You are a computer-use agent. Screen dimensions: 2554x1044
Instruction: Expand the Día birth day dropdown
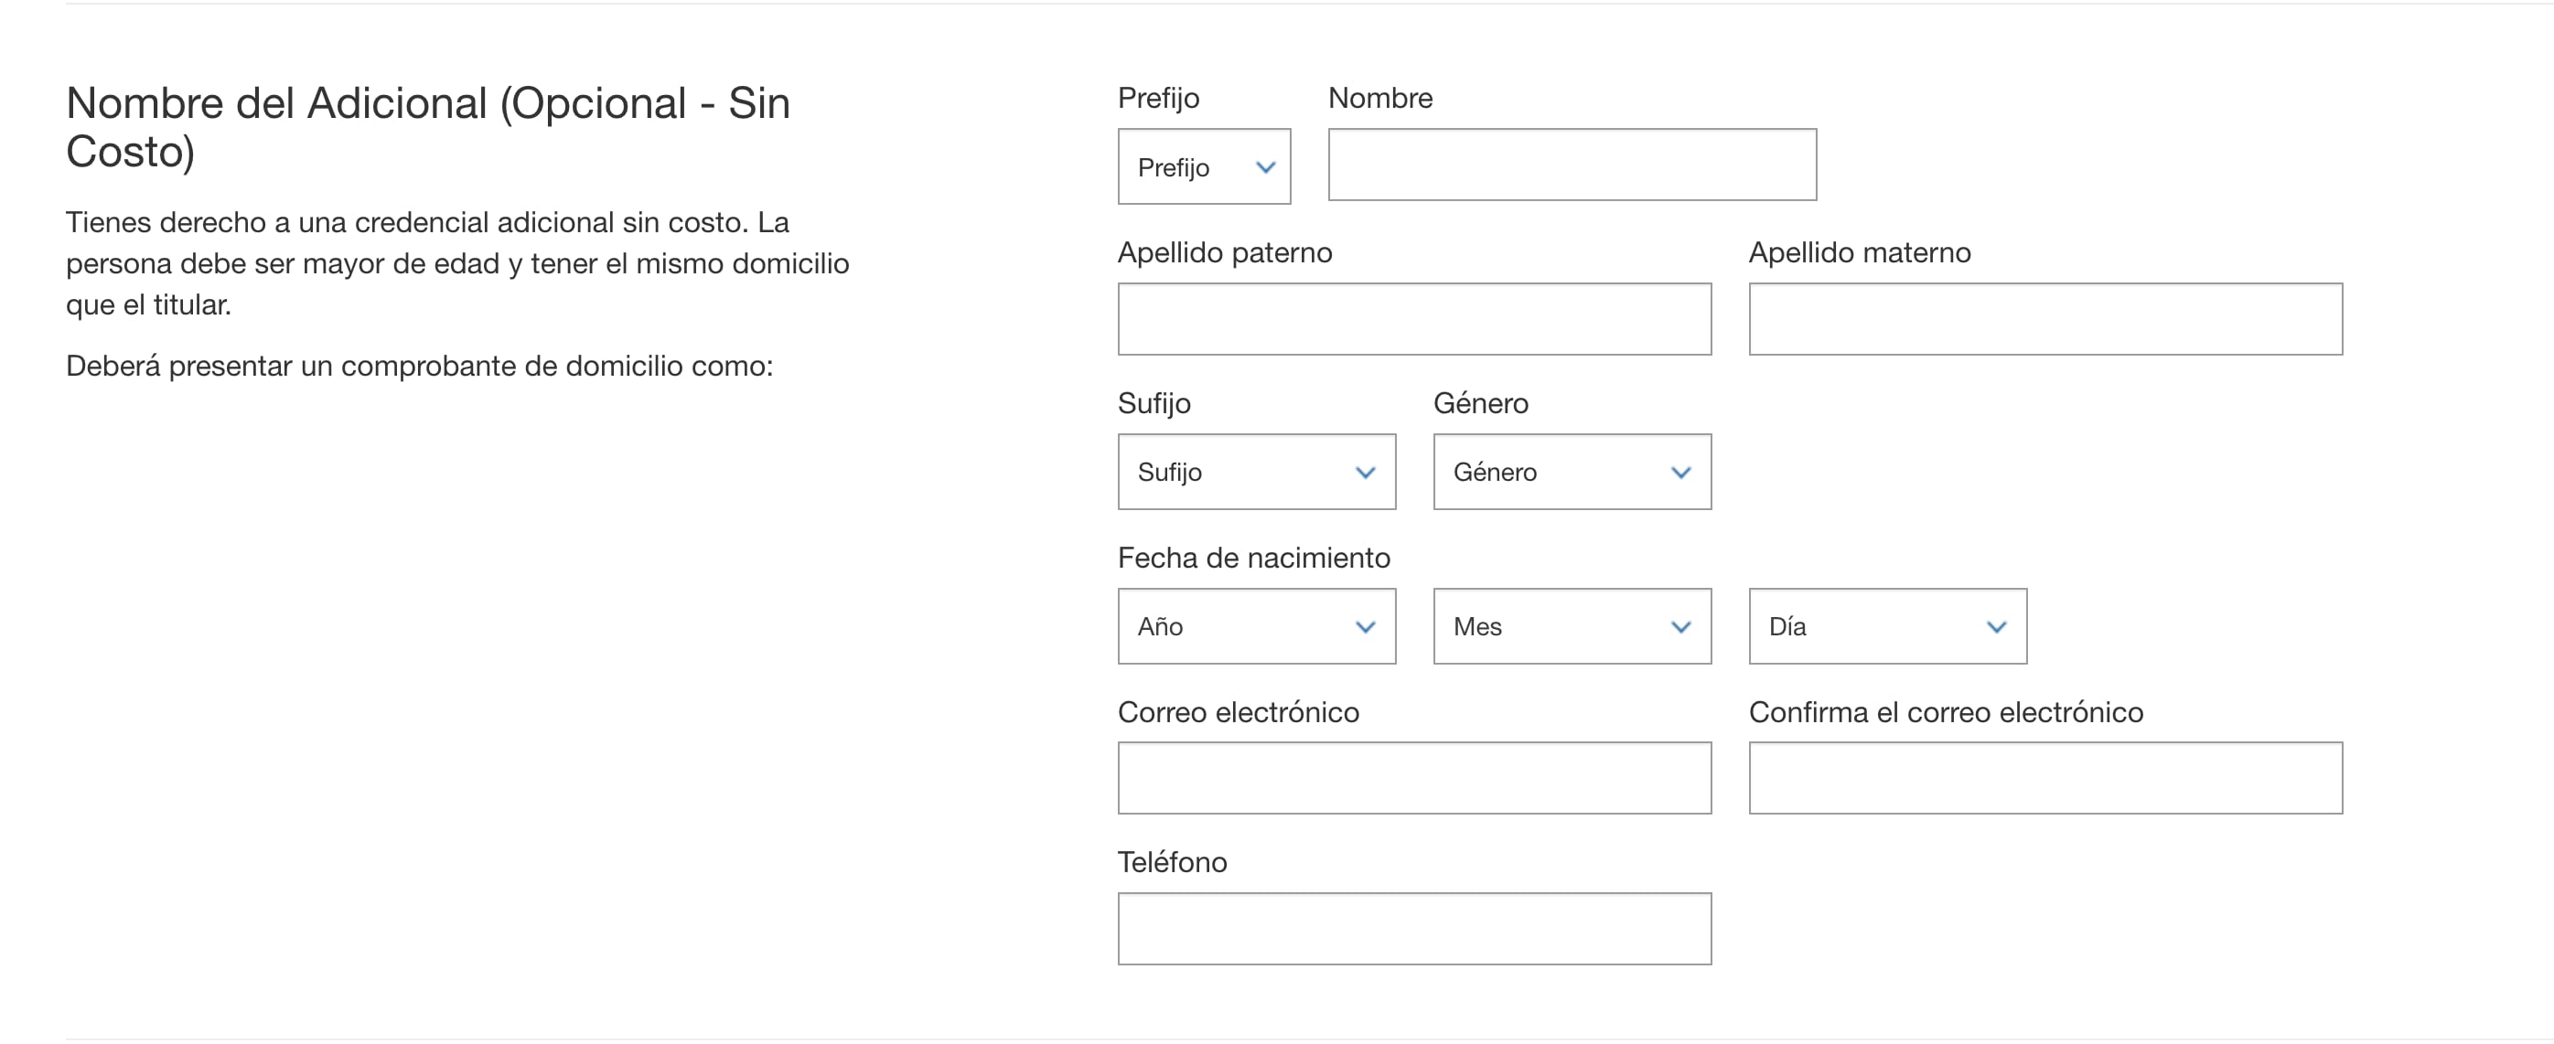[x=1887, y=626]
